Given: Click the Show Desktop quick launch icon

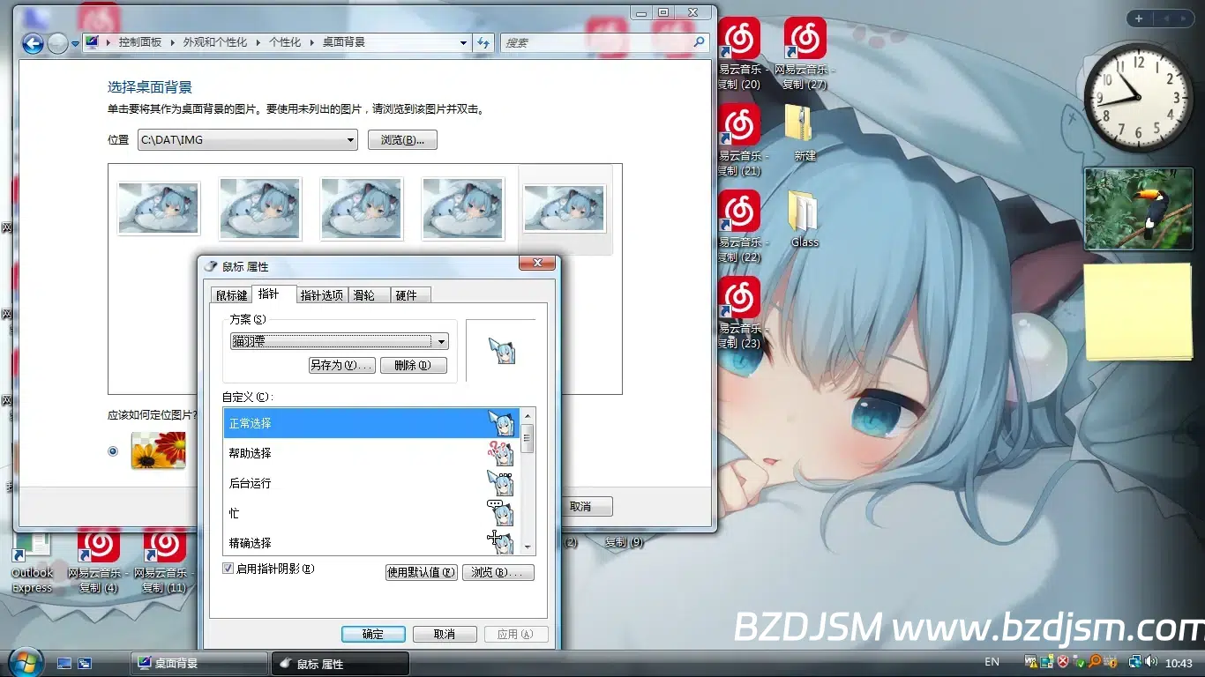Looking at the screenshot, I should point(64,663).
